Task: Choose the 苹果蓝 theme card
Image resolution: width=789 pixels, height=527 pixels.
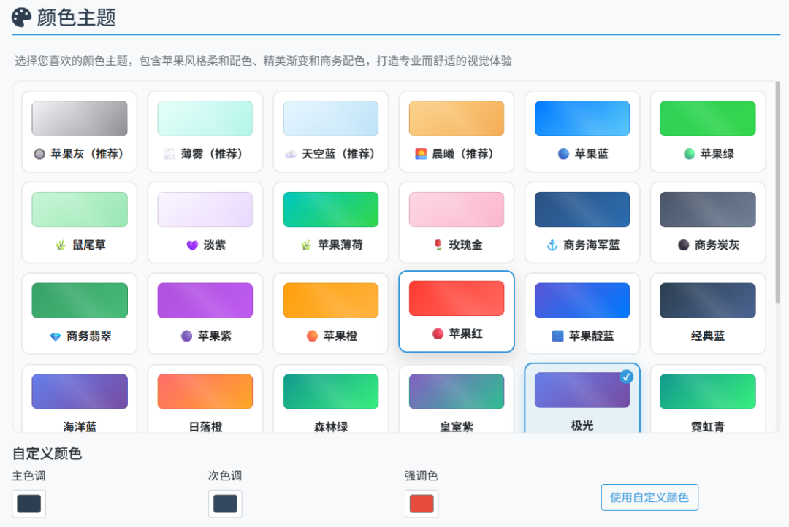Action: click(582, 131)
